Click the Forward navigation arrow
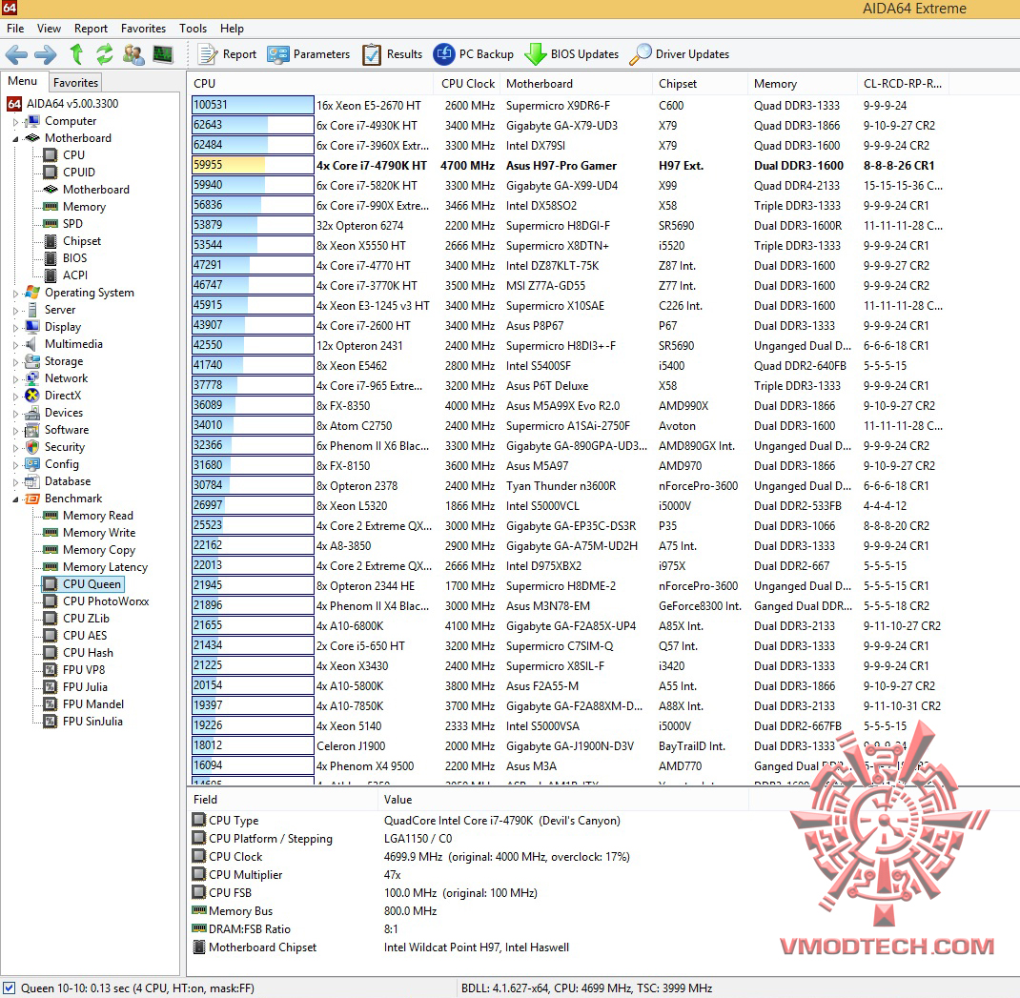Screen dimensions: 1020x998 pos(45,54)
